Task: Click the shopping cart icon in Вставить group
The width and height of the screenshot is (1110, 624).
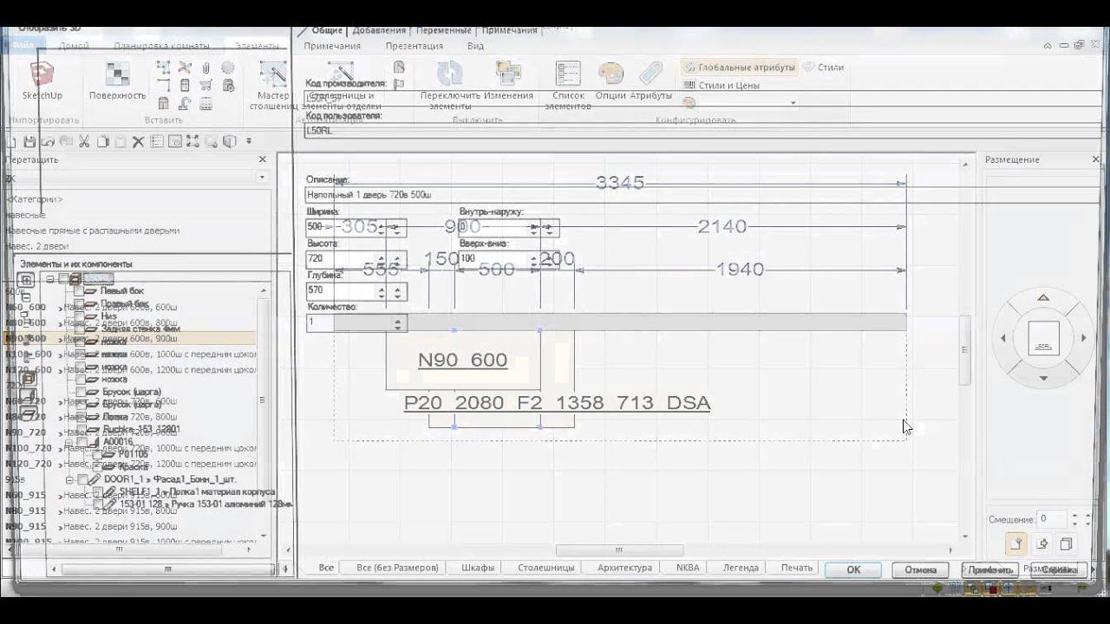Action: [x=206, y=85]
